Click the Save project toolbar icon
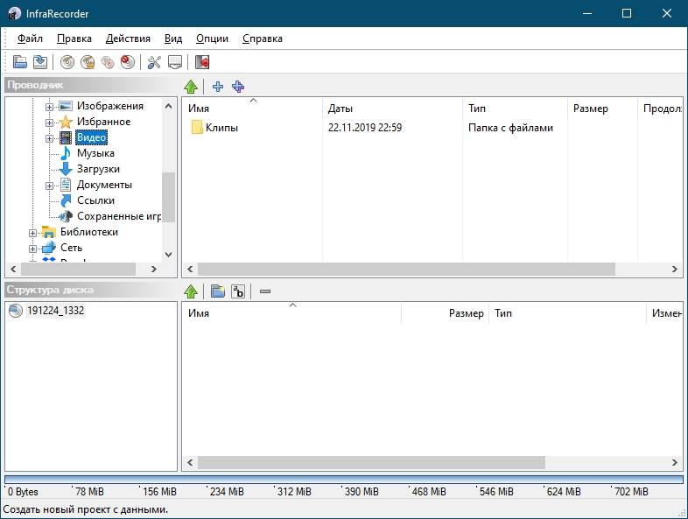Image resolution: width=688 pixels, height=519 pixels. tap(40, 62)
